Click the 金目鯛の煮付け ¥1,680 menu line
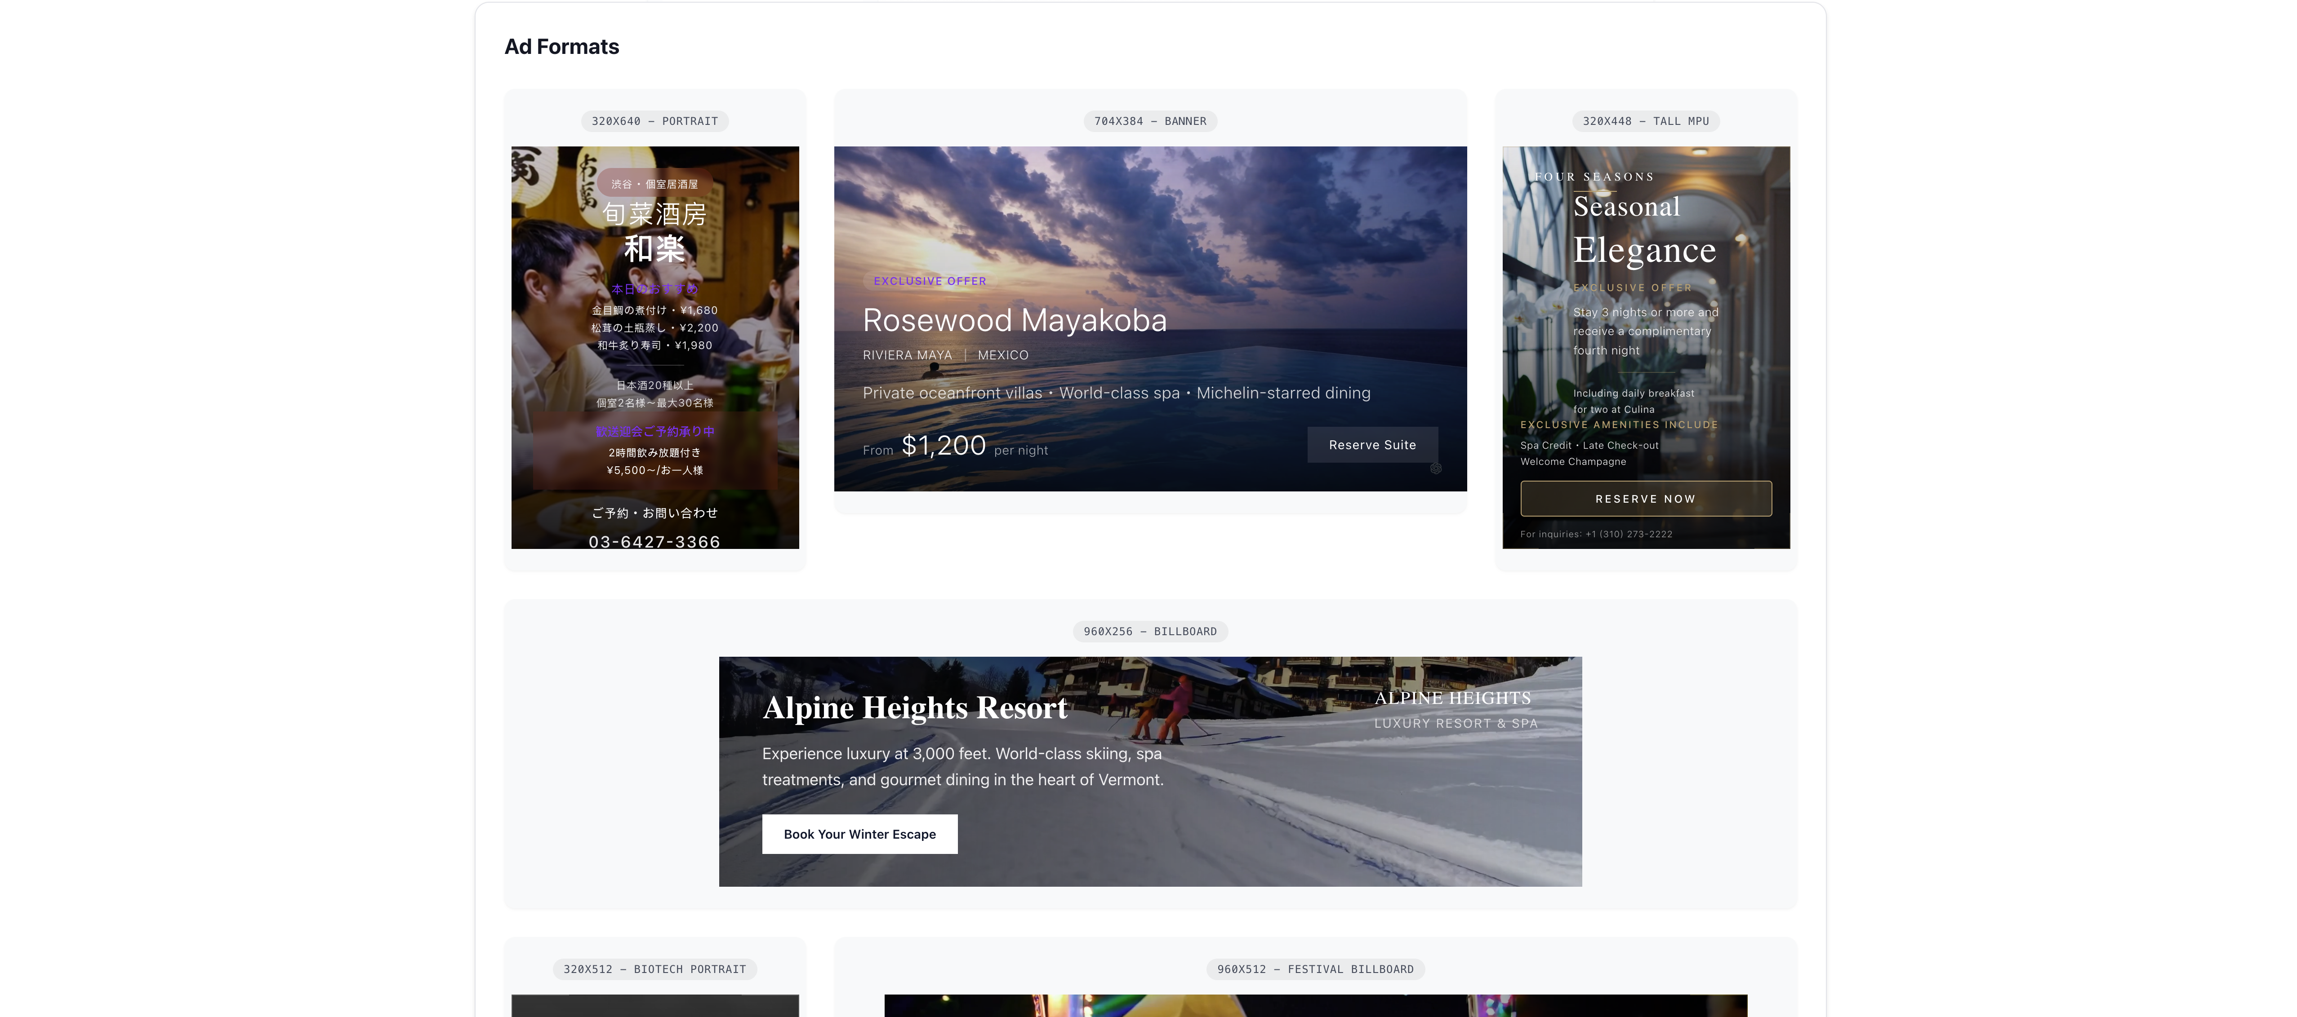 pos(654,310)
